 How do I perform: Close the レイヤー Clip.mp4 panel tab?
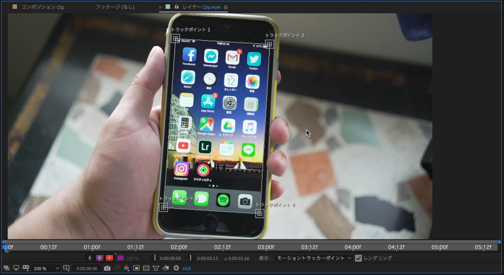point(160,7)
